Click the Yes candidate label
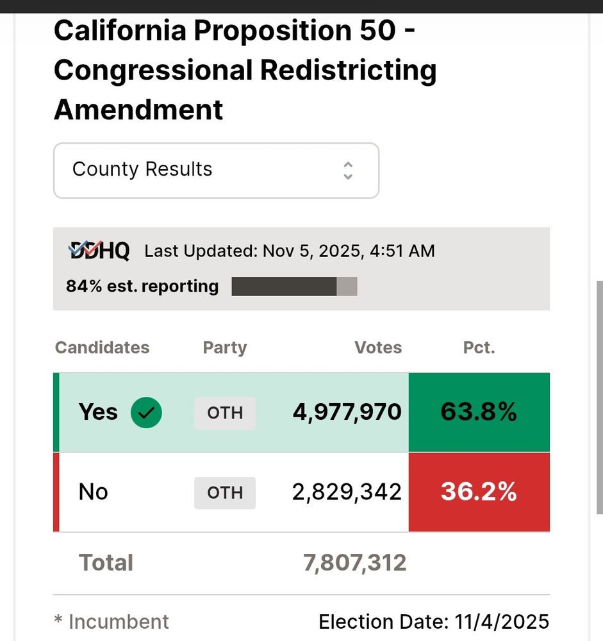This screenshot has width=603, height=641. 98,413
